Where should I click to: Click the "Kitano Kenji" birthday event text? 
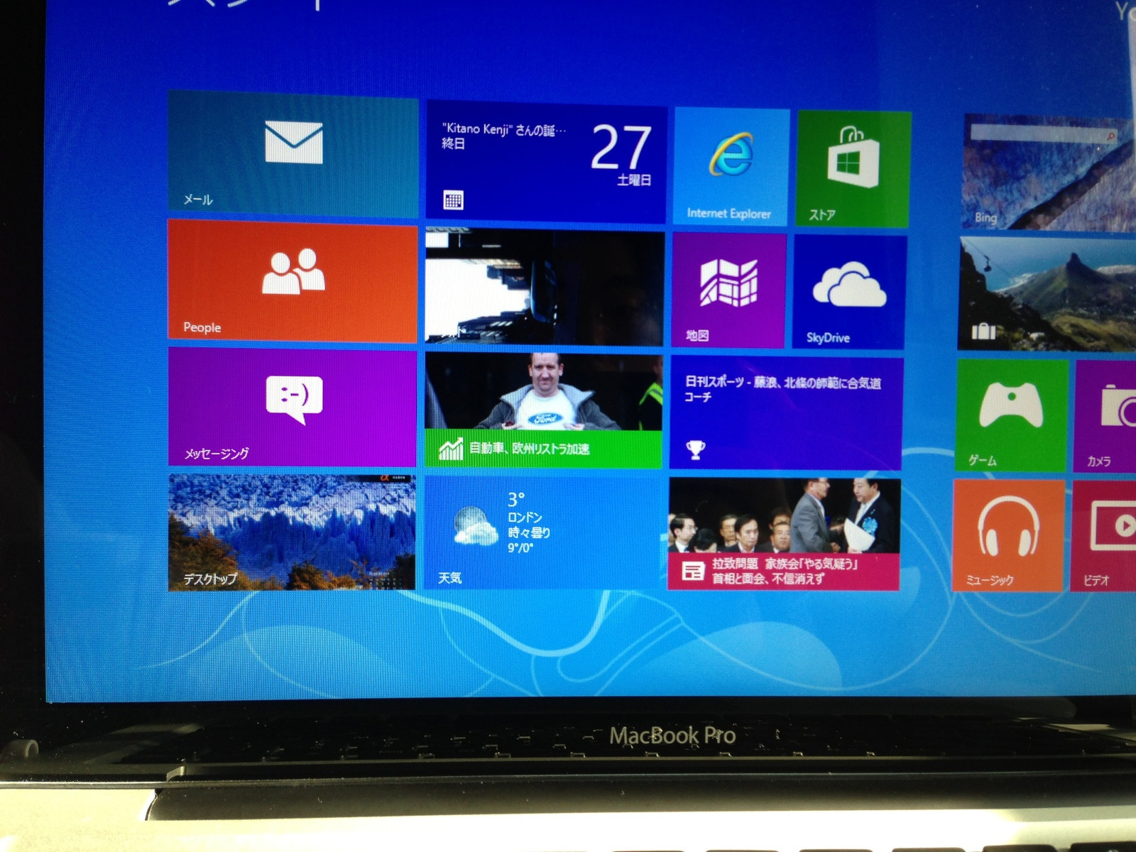(504, 129)
